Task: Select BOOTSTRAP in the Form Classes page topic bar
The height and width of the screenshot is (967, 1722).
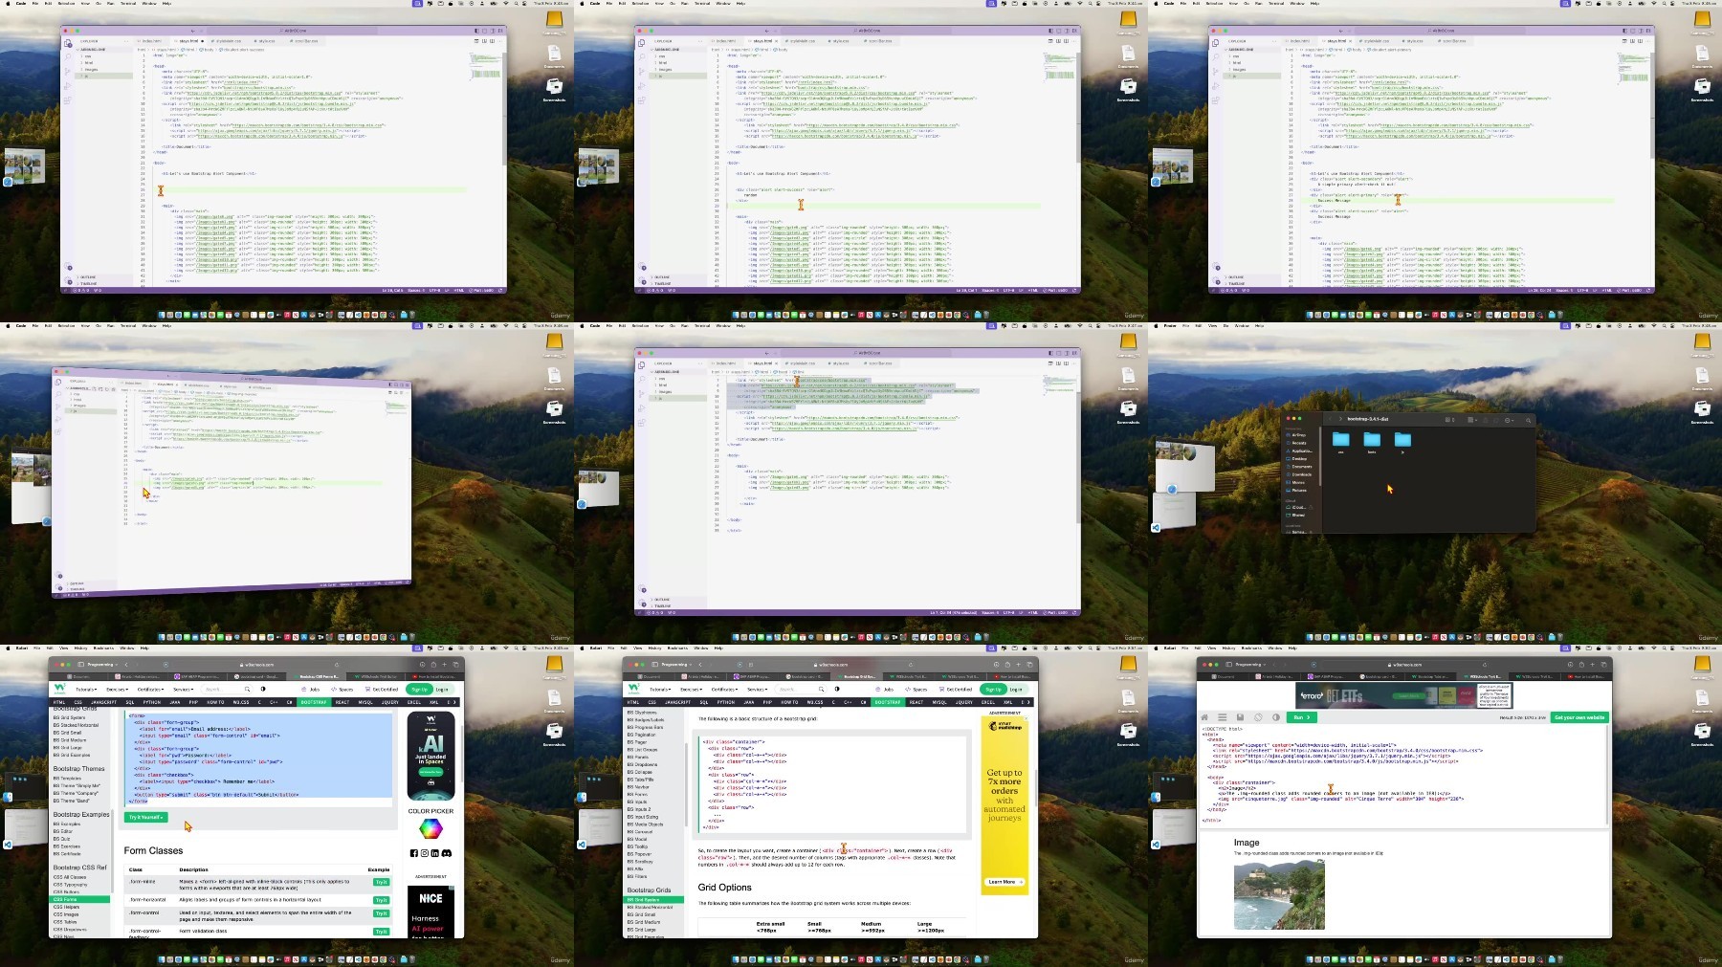Action: pyautogui.click(x=314, y=702)
